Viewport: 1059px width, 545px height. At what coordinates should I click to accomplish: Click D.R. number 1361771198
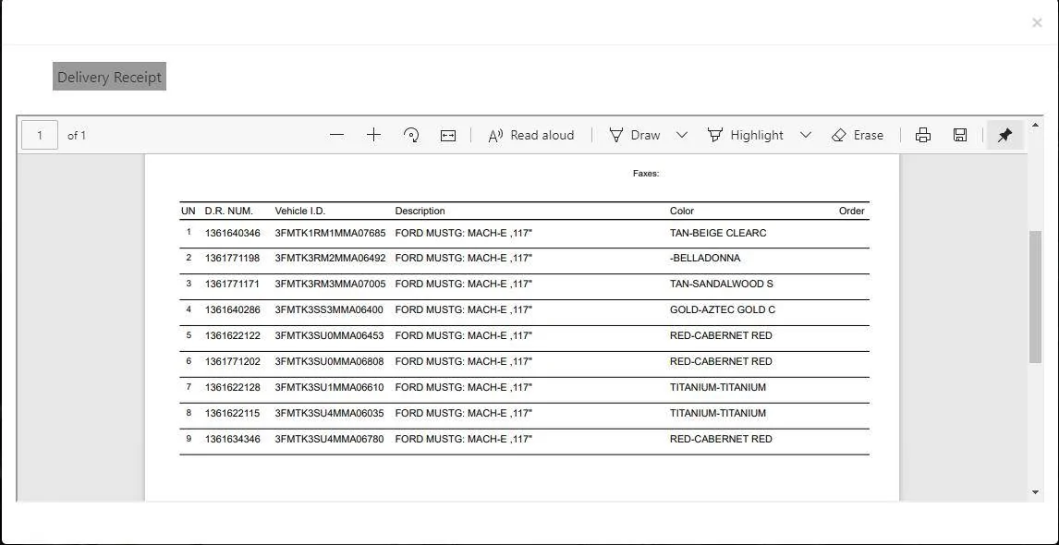(x=232, y=258)
